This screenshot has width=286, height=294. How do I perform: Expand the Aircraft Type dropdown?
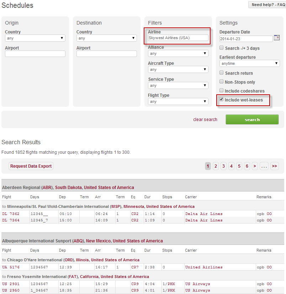click(178, 69)
